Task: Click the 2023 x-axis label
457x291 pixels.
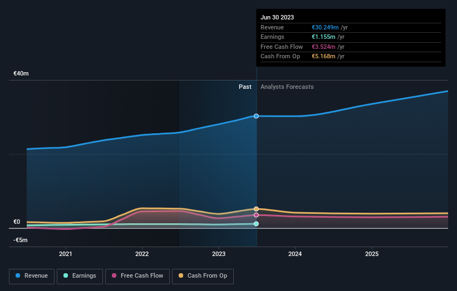Action: [219, 254]
